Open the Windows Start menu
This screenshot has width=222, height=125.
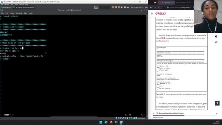click(x=101, y=122)
